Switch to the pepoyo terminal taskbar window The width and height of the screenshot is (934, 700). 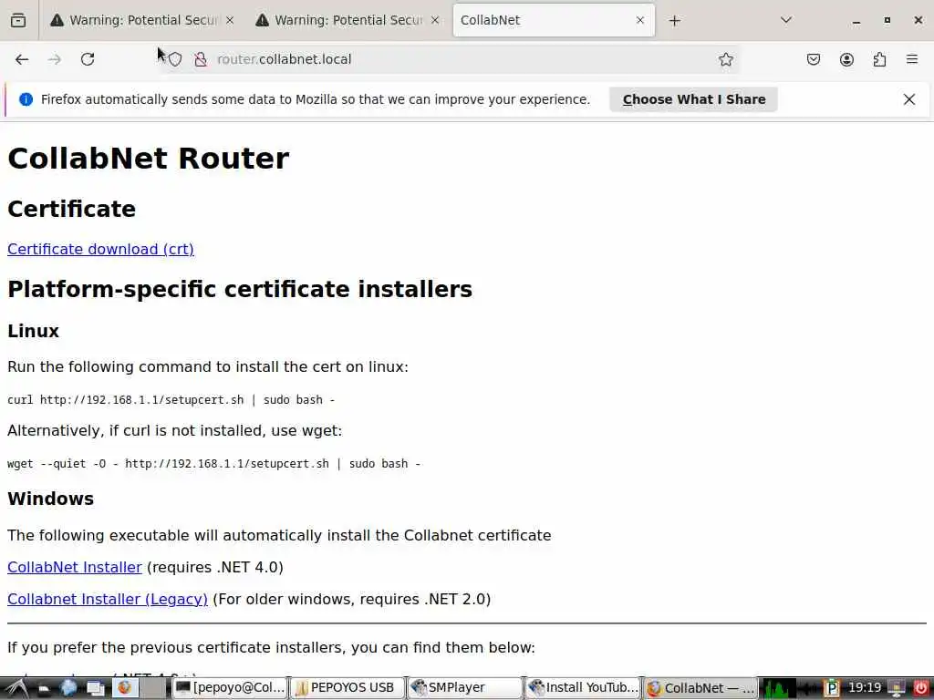coord(230,688)
